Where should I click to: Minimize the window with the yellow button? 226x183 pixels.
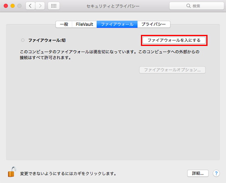[x=13, y=6]
